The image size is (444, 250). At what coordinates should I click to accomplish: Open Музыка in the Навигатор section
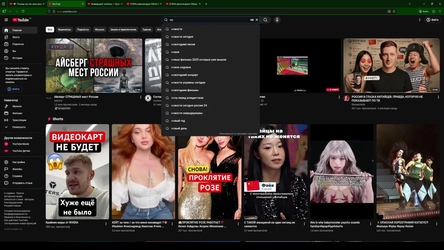pyautogui.click(x=19, y=106)
